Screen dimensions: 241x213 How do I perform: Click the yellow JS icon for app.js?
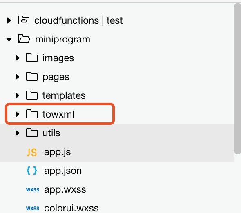(x=32, y=152)
